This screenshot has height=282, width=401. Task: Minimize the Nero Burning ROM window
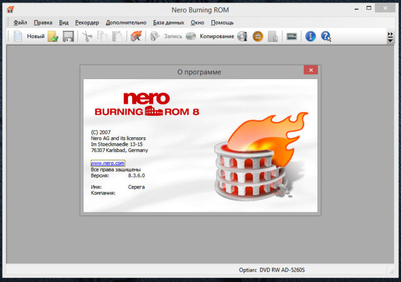click(x=357, y=8)
